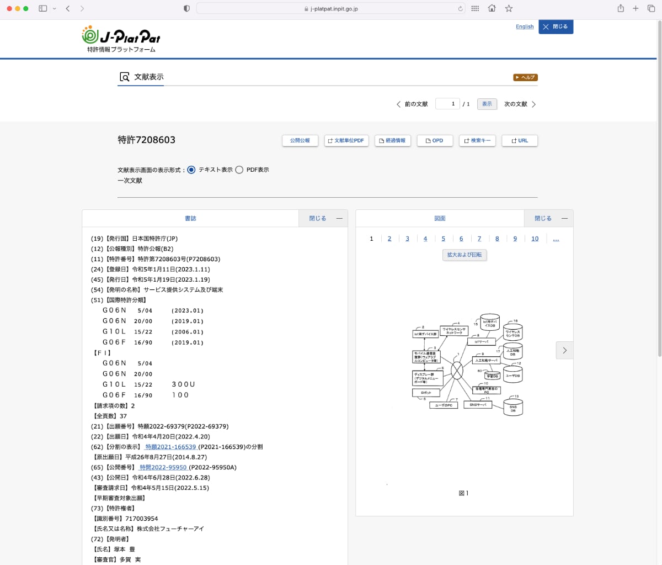Viewport: 662px width, 565px height.
Task: Open drawing page 10
Action: [535, 239]
